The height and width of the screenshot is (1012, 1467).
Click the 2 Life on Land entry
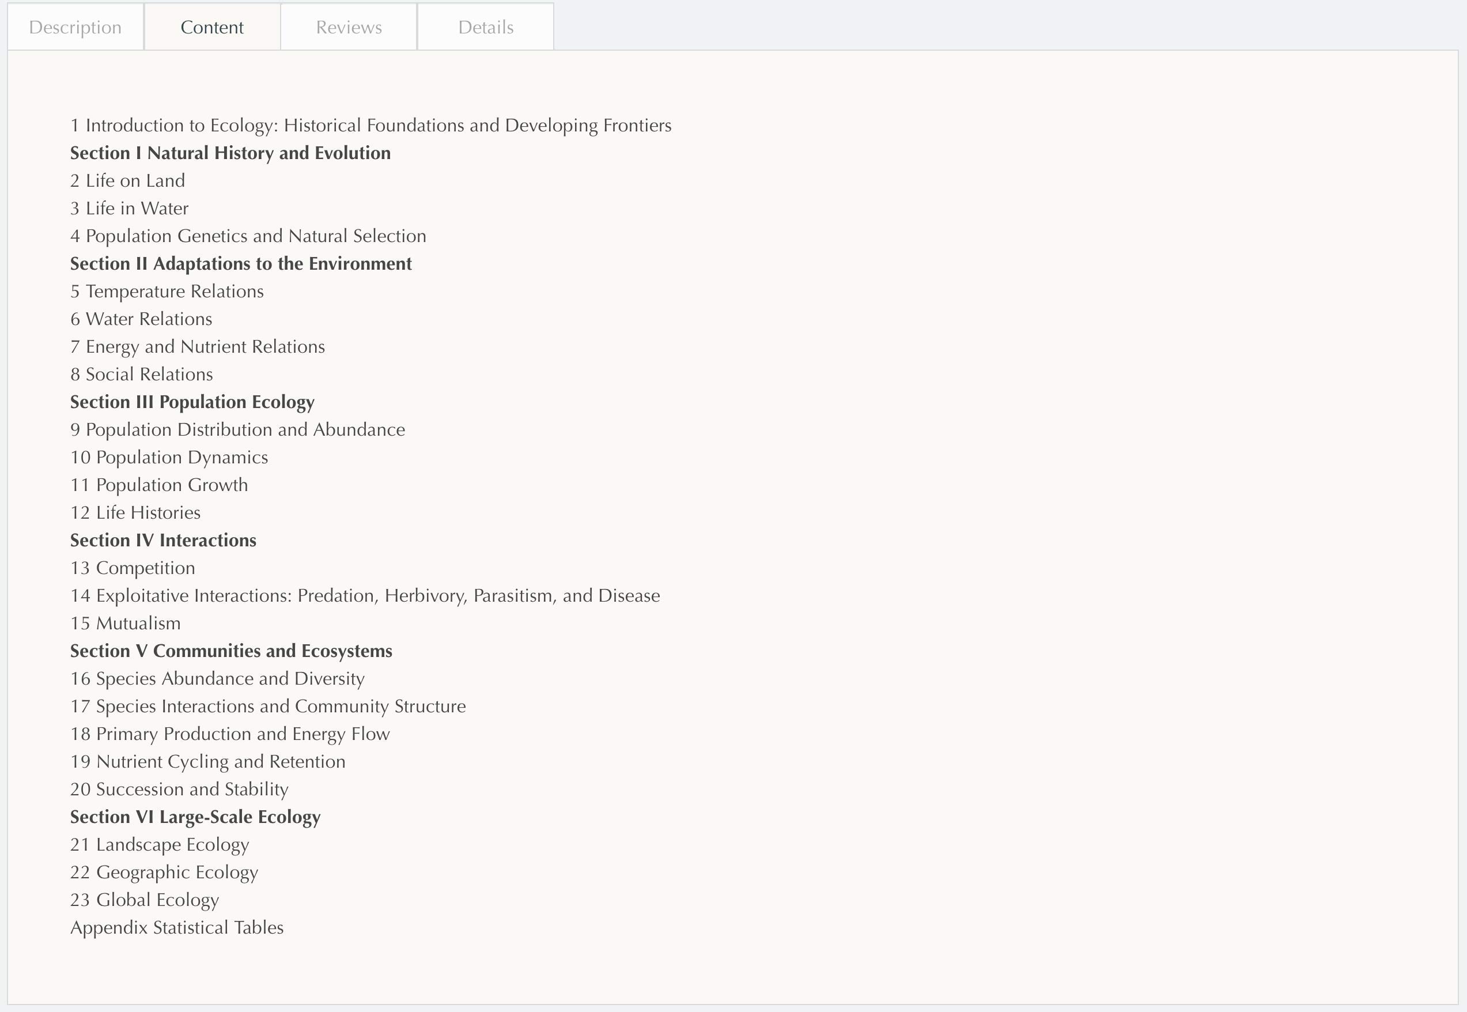coord(127,181)
